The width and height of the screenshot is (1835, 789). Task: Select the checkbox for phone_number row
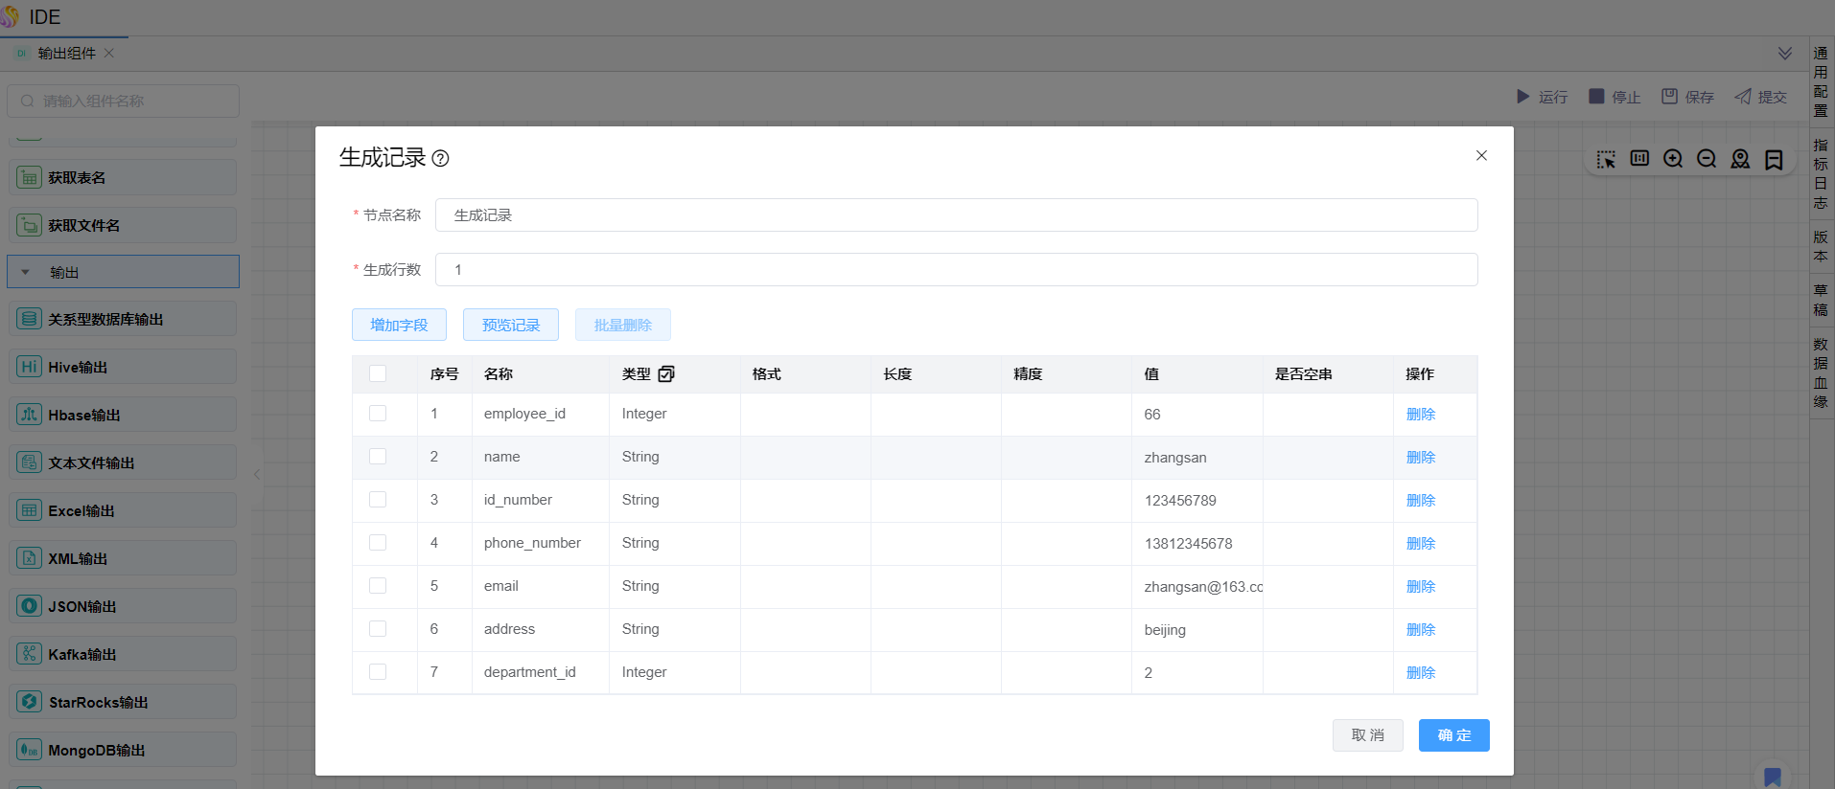pyautogui.click(x=378, y=543)
